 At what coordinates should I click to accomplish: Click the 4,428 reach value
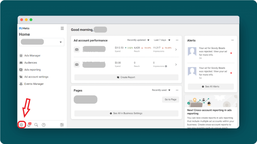[137, 48]
